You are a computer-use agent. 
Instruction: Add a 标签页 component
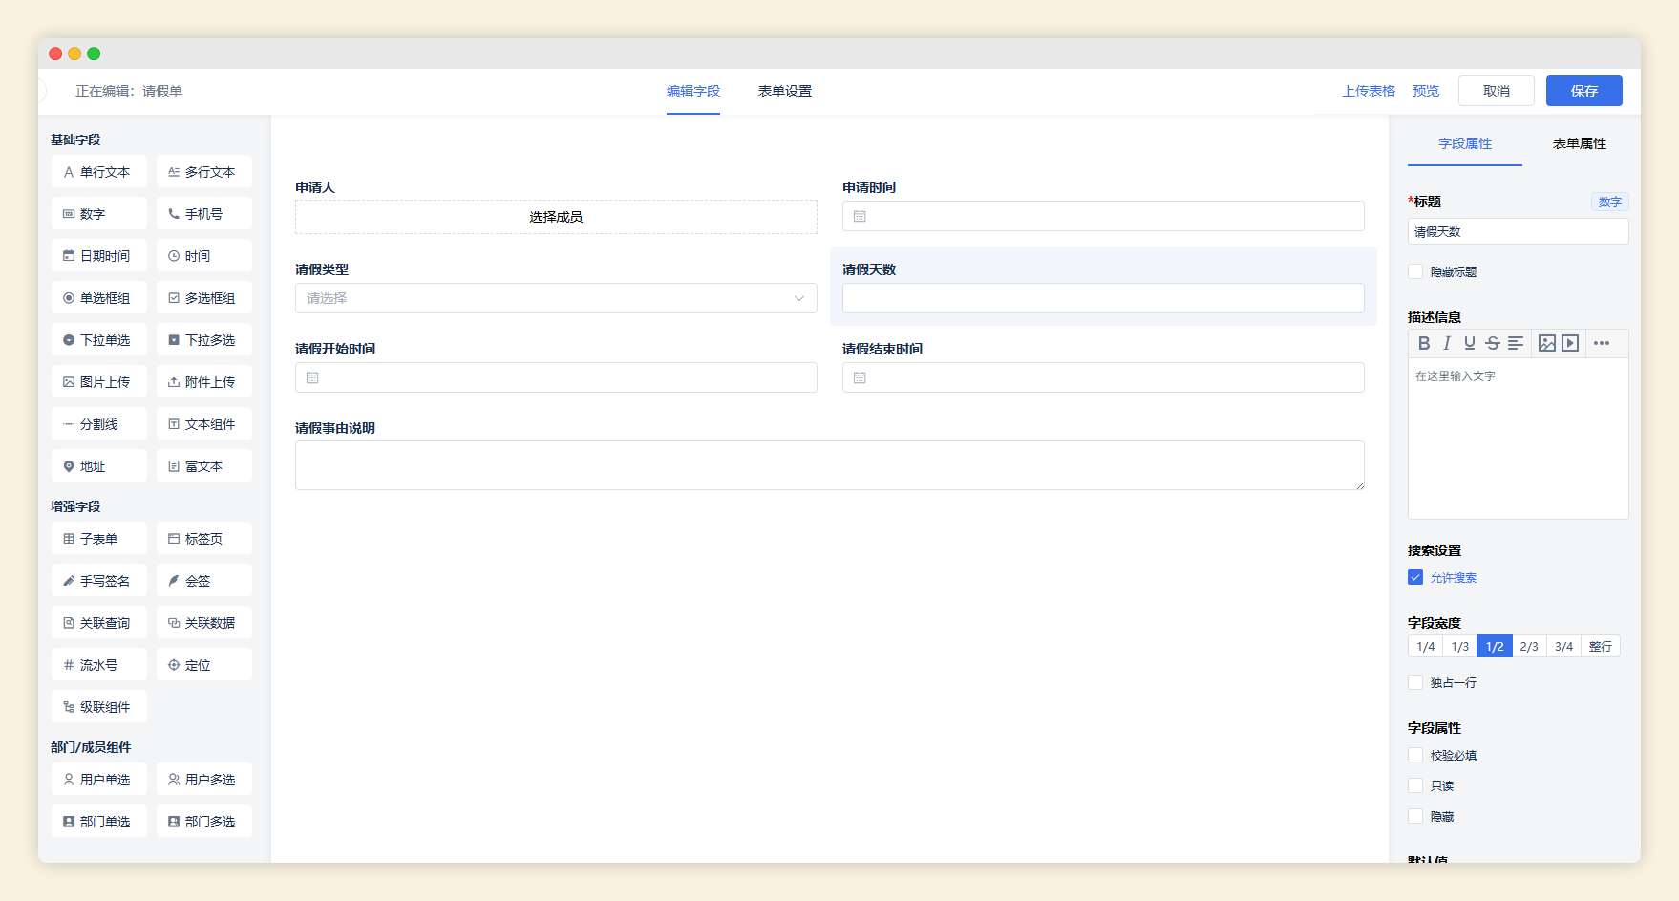[x=204, y=539]
